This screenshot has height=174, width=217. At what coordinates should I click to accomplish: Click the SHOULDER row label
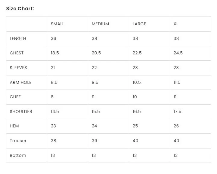click(21, 111)
